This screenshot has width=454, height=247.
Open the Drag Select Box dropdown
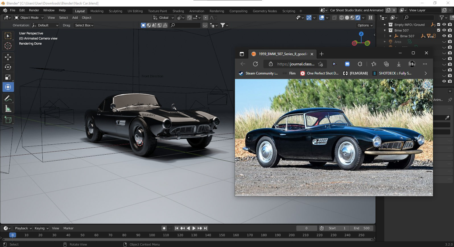pos(84,25)
